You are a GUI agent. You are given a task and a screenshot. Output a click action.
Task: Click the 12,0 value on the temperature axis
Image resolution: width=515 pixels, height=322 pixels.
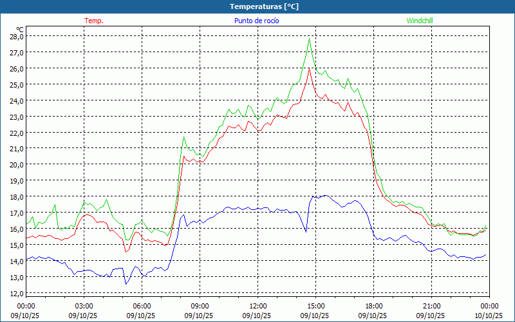coord(16,293)
